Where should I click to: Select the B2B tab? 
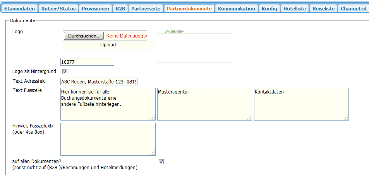tap(120, 8)
